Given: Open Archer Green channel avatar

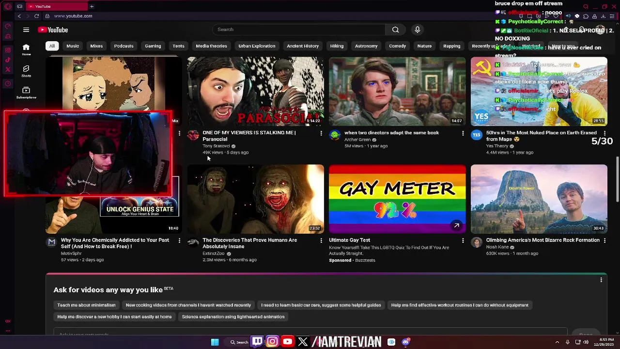Looking at the screenshot, I should (335, 135).
